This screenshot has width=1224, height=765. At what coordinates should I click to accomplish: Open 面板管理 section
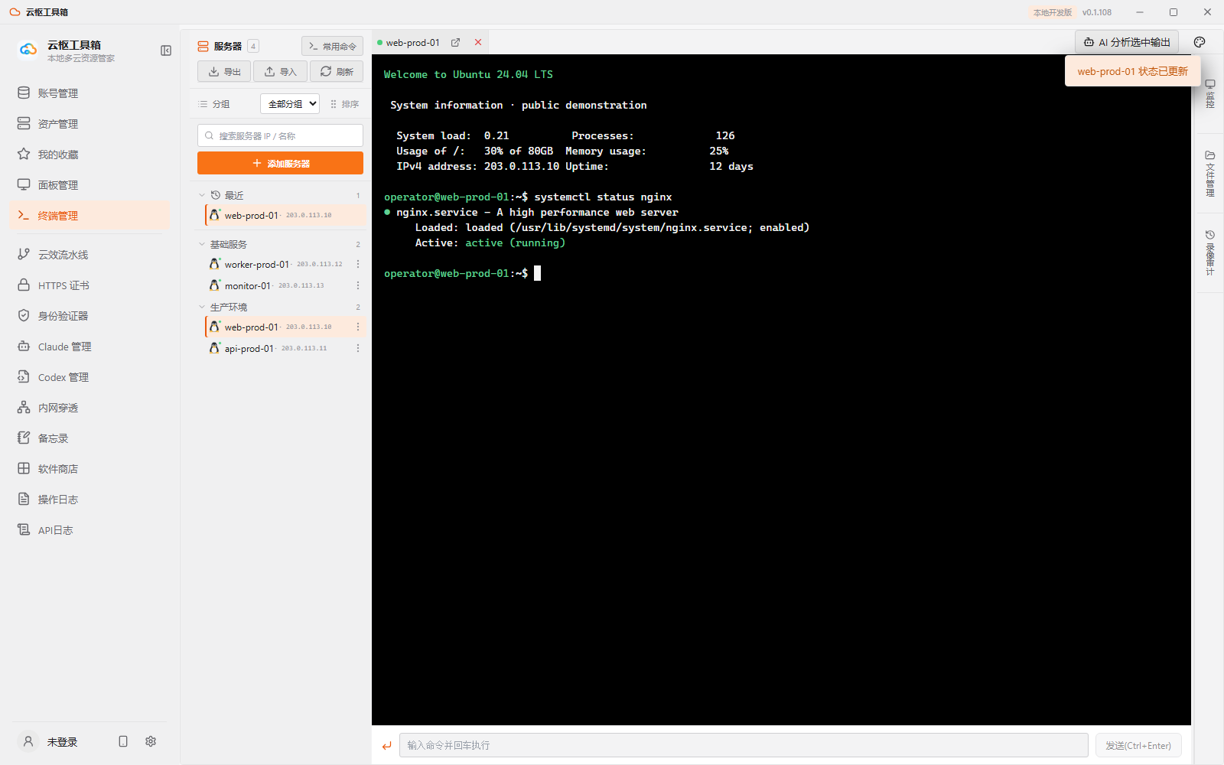[90, 185]
